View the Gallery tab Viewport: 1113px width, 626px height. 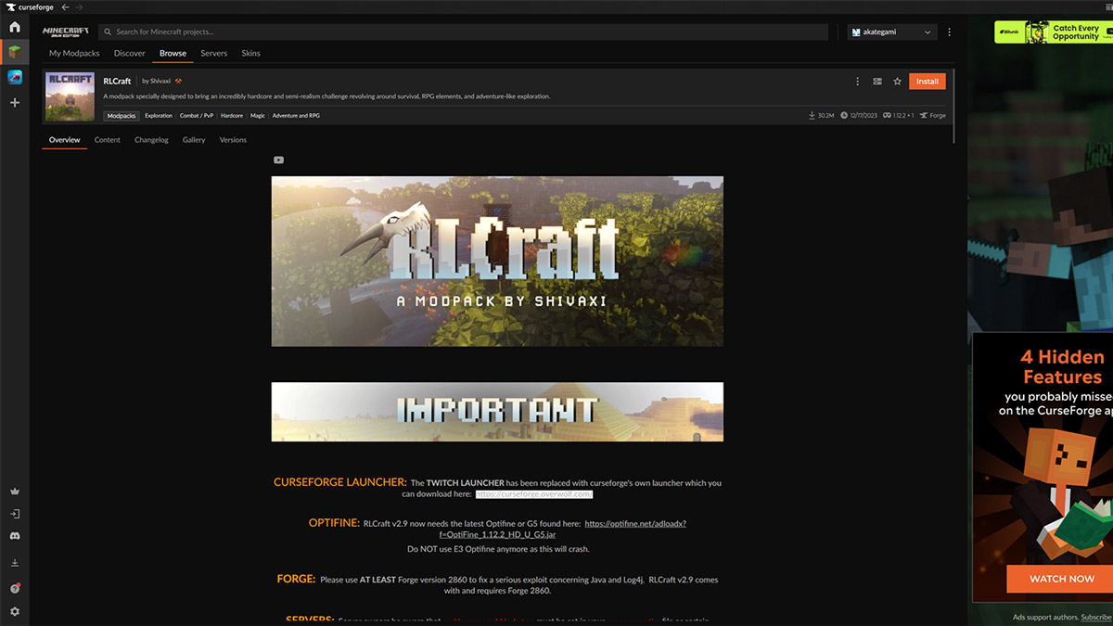coord(194,140)
